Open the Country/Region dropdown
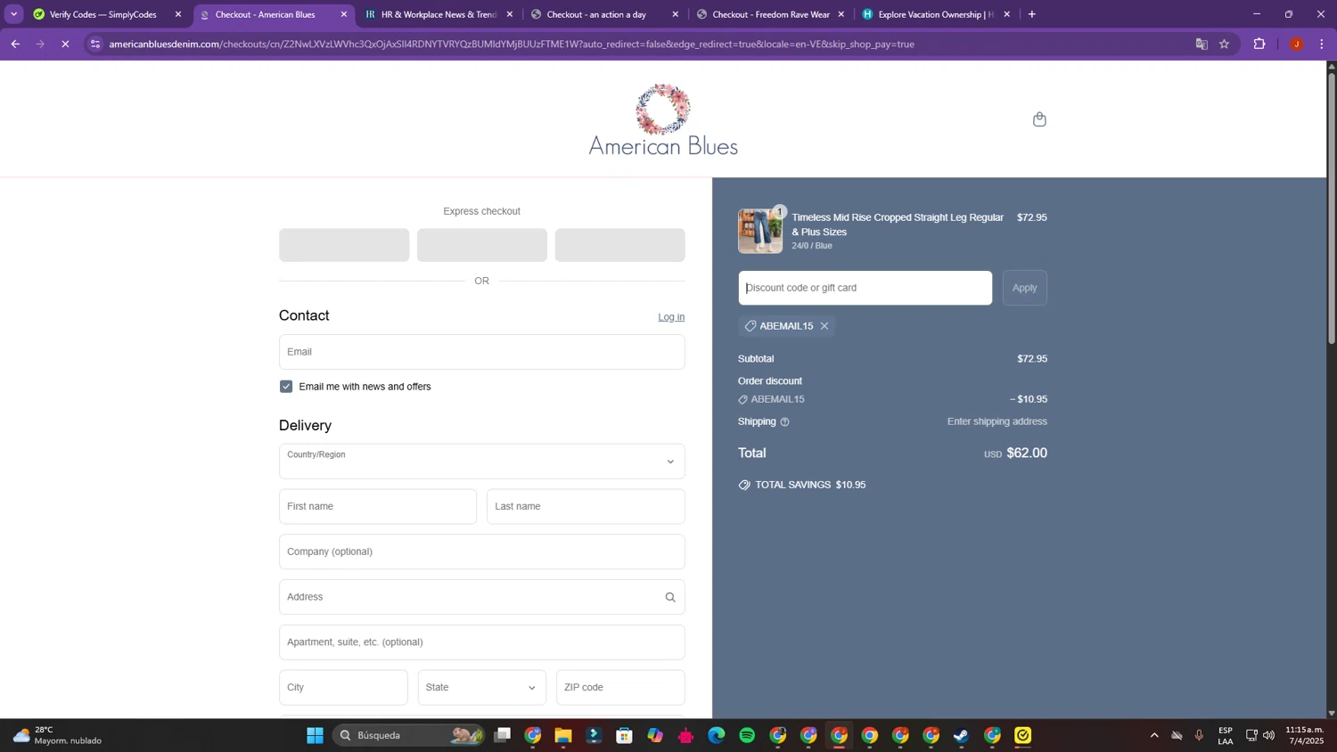The image size is (1337, 752). pos(482,462)
